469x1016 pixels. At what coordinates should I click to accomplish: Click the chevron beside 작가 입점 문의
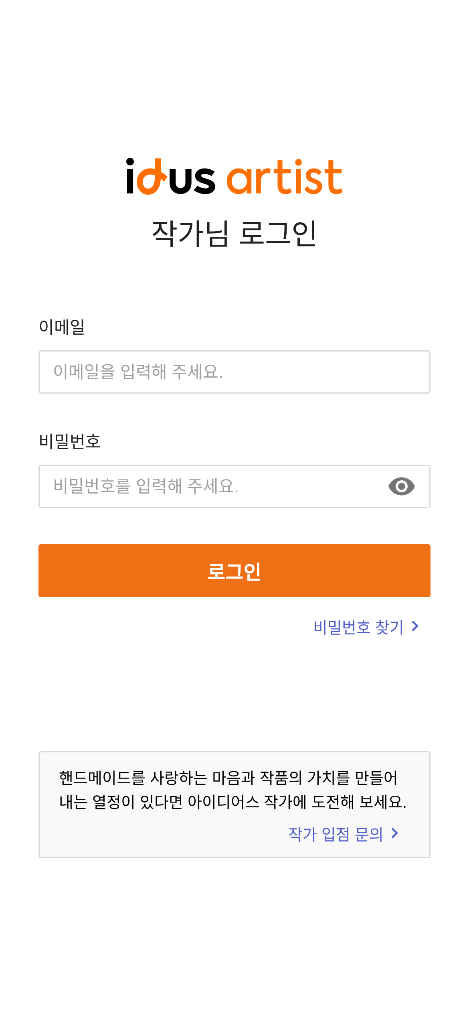pos(394,833)
